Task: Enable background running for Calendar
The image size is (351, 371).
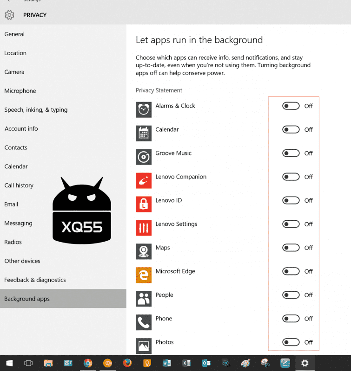Action: 291,129
